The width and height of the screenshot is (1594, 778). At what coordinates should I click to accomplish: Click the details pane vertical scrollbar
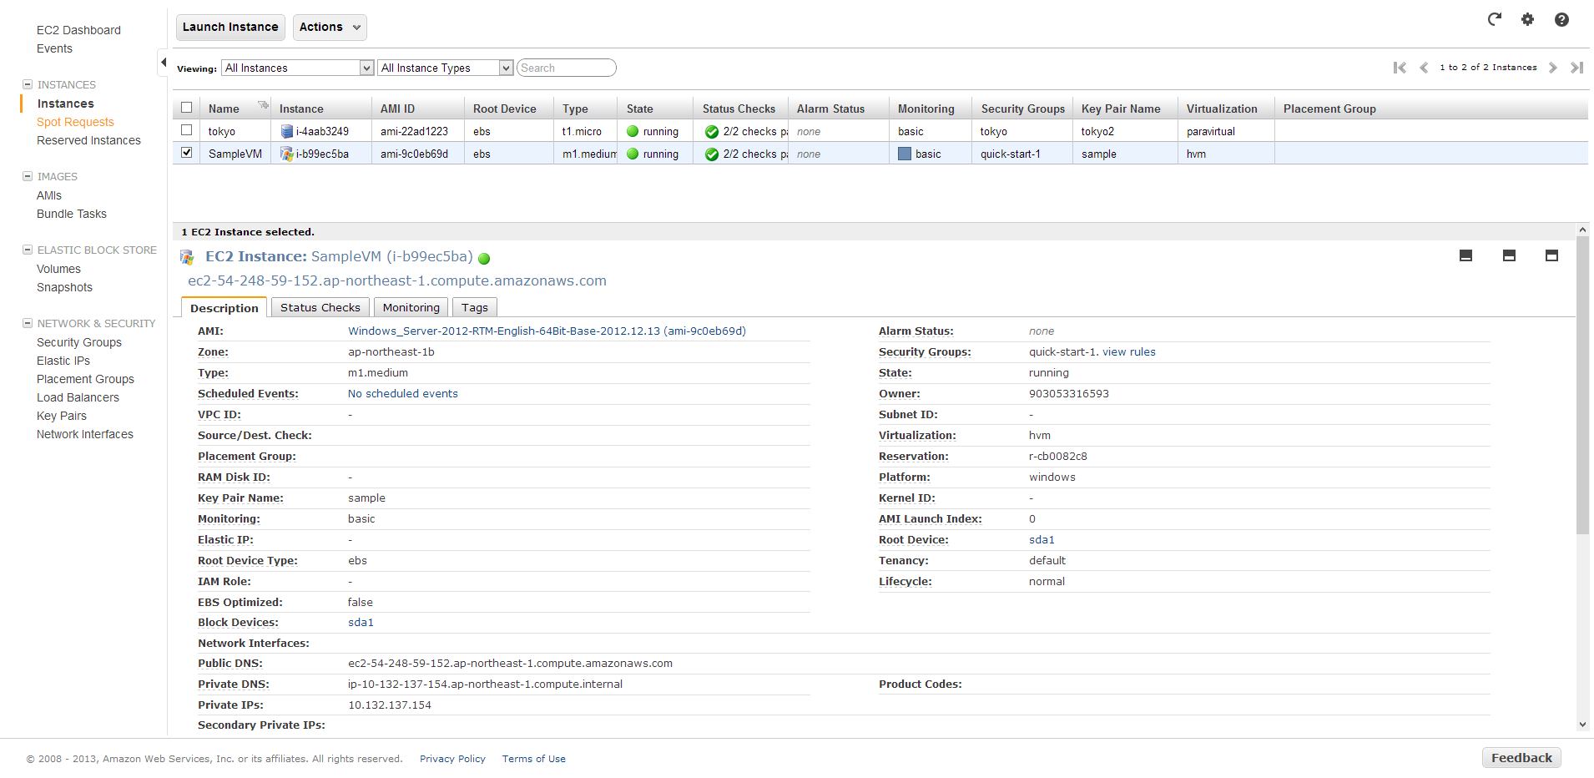pos(1582,384)
